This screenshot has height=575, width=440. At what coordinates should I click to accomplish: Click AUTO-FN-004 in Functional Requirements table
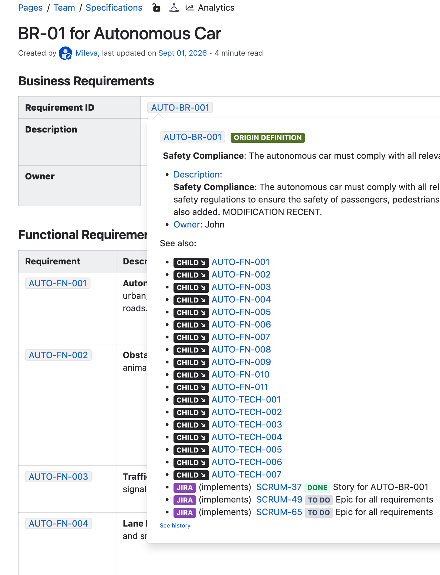(x=58, y=523)
